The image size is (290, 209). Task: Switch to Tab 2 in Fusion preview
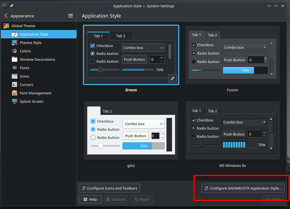tap(212, 35)
